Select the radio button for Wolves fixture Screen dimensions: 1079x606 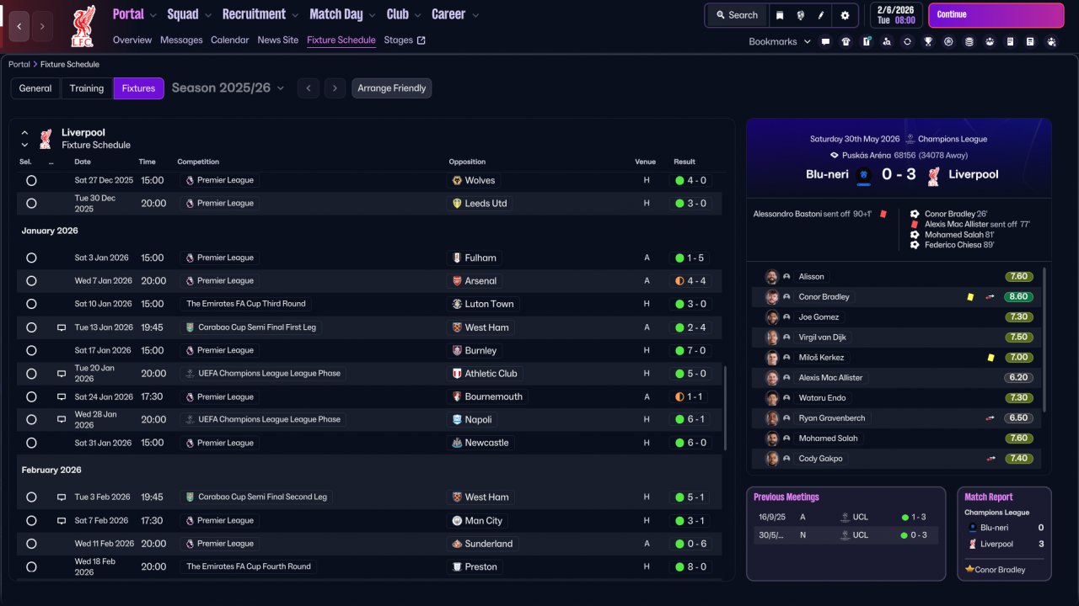(x=31, y=180)
